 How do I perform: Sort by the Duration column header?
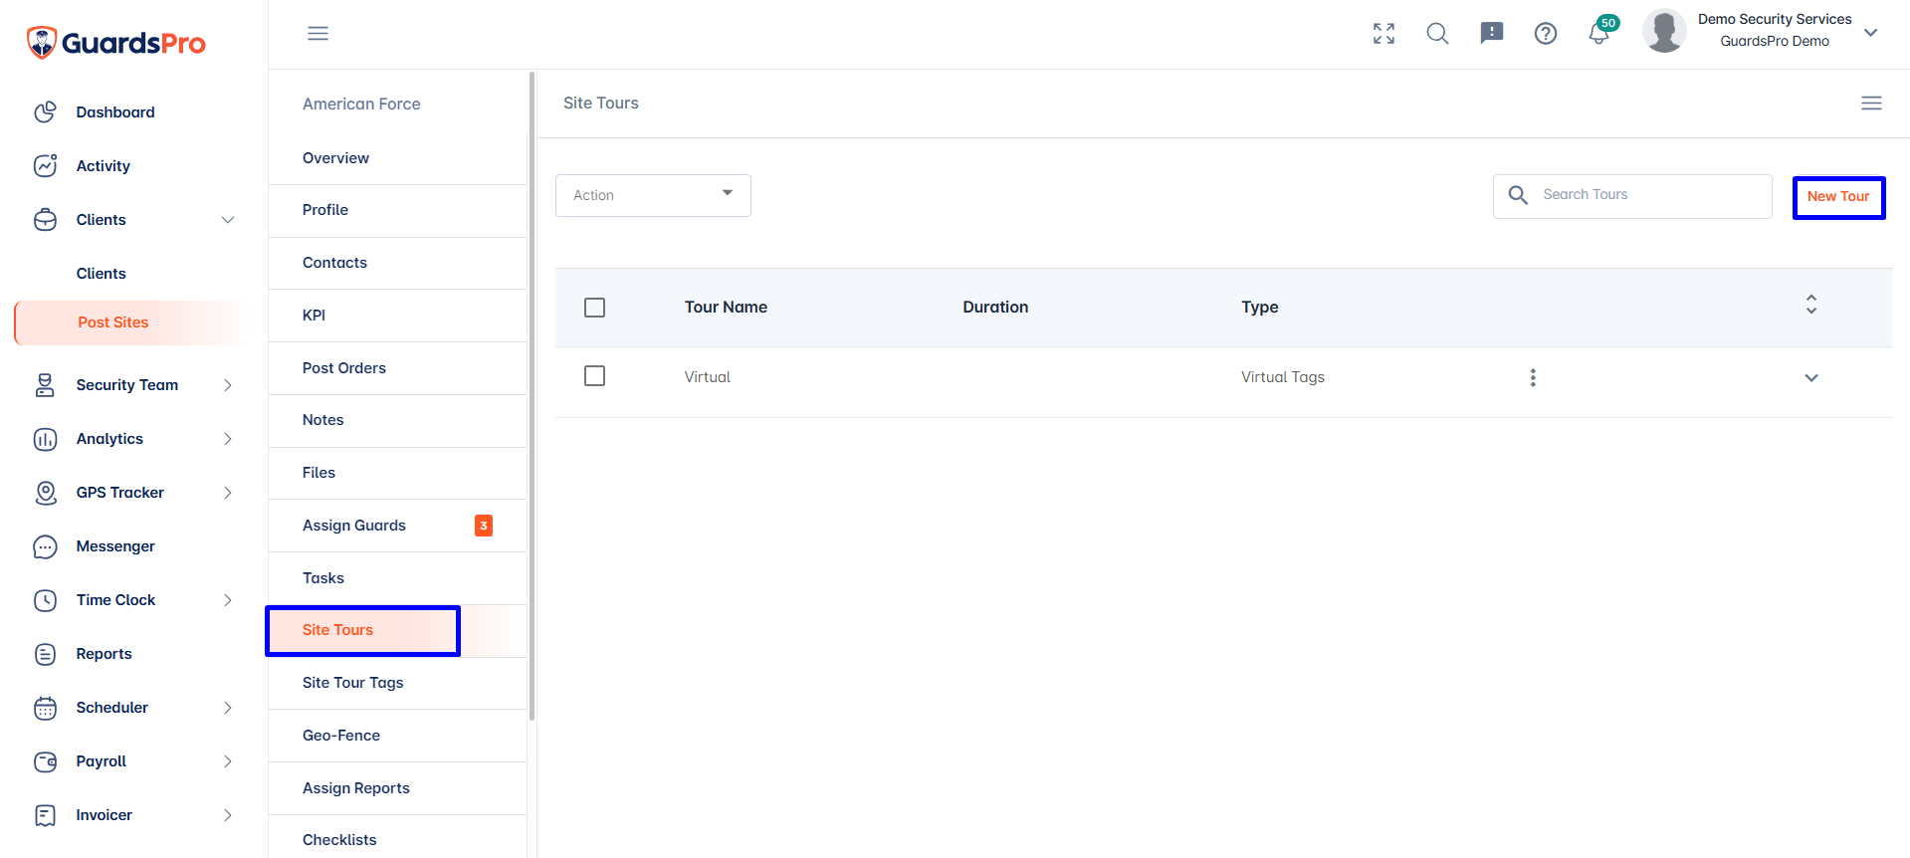pos(995,308)
